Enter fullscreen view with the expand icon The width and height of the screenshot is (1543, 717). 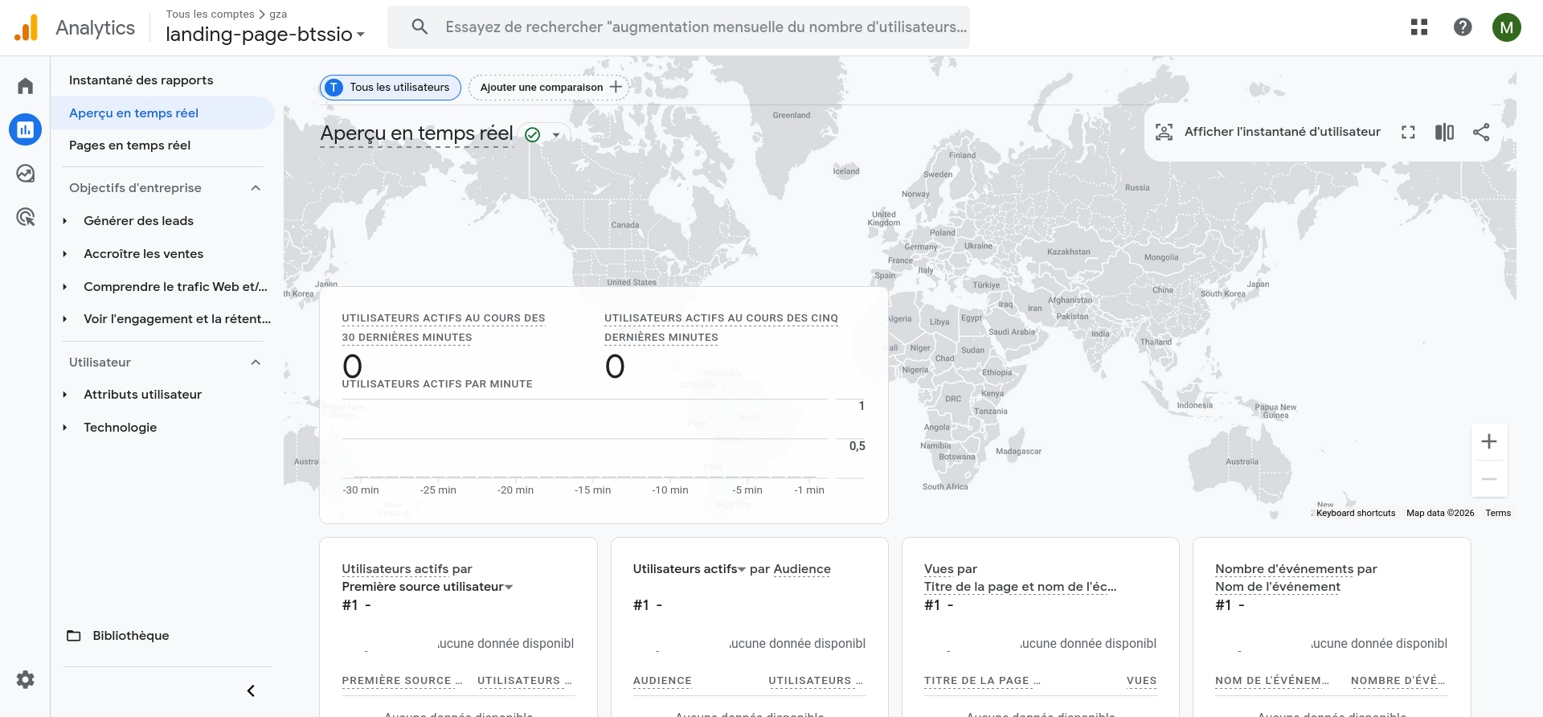coord(1408,132)
